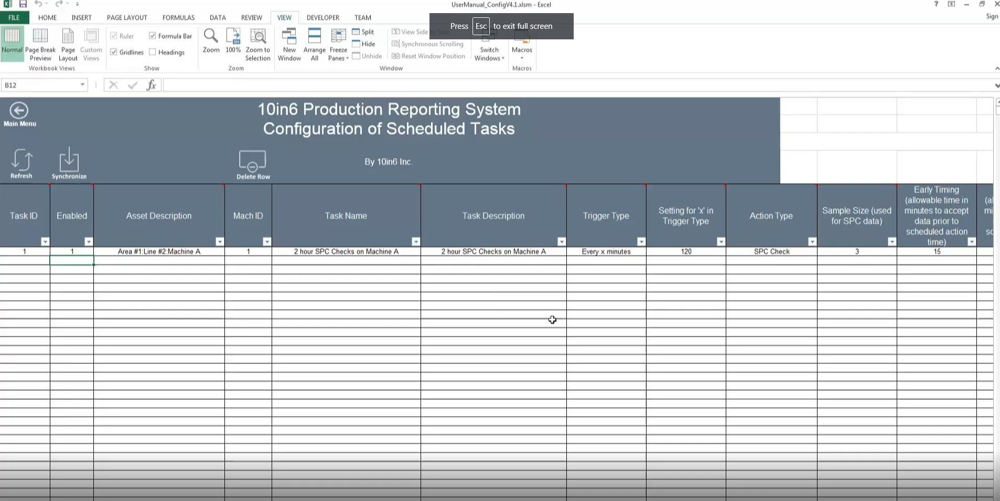Image resolution: width=1000 pixels, height=501 pixels.
Task: Click the Split window button
Action: (363, 32)
